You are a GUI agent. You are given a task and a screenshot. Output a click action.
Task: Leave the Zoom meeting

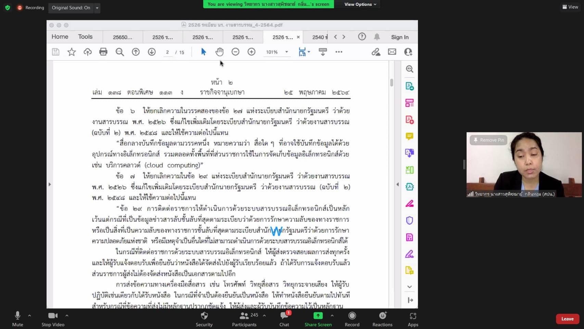pyautogui.click(x=567, y=319)
